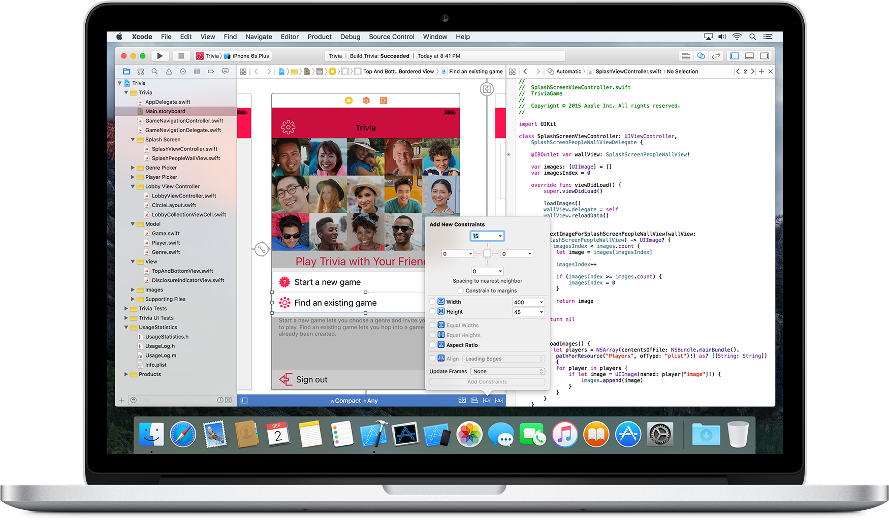
Task: Open the Update Frames dropdown
Action: click(507, 371)
